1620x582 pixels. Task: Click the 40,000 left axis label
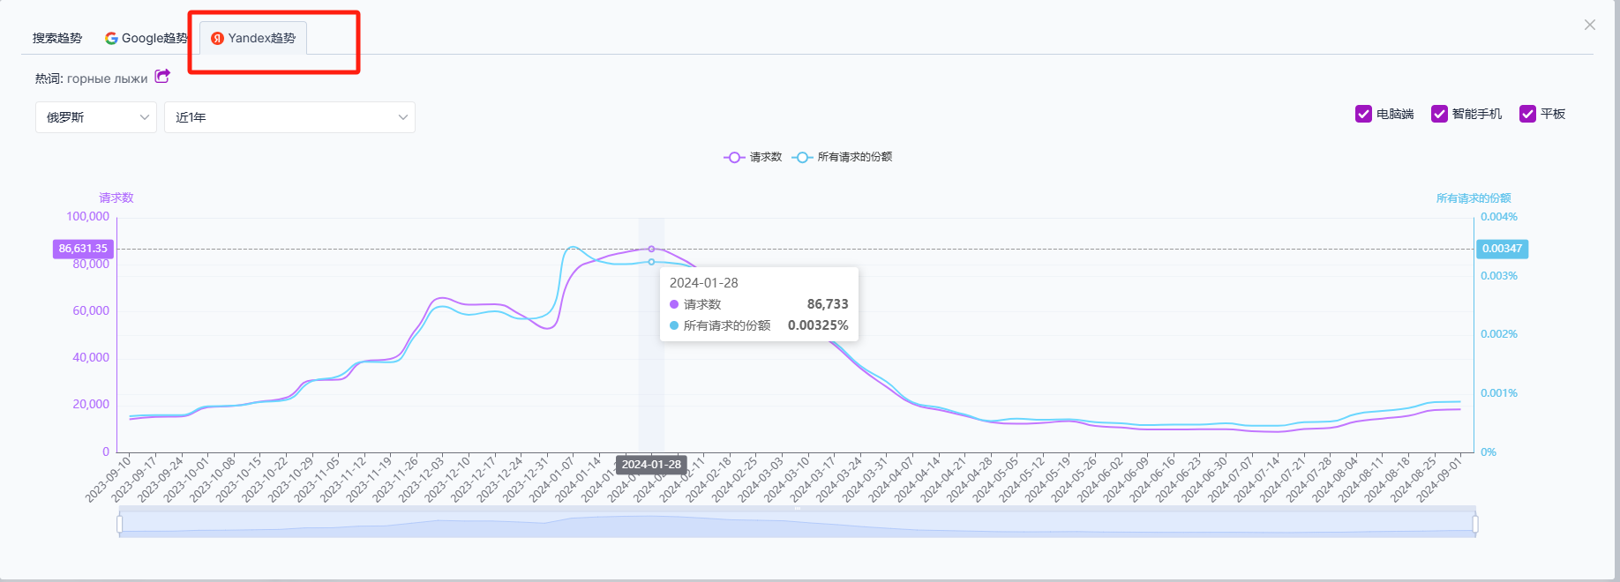coord(91,357)
